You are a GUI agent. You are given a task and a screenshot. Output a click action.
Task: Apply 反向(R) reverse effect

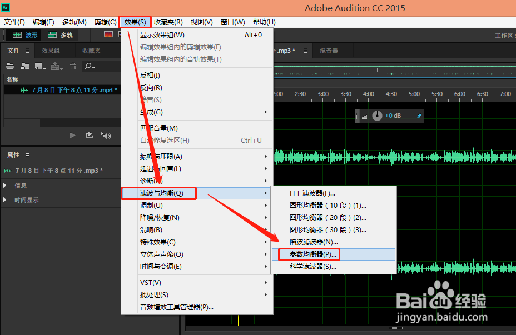coord(197,88)
